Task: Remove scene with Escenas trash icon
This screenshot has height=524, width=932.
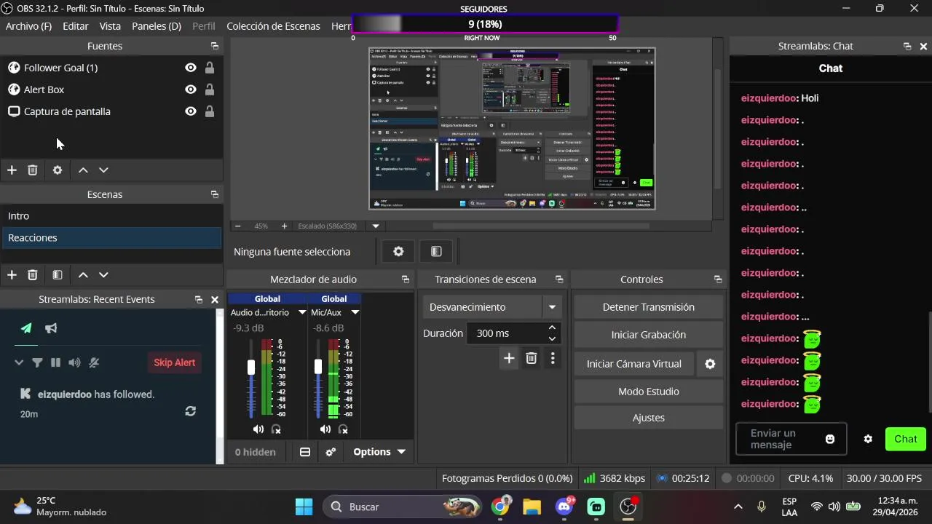Action: coord(32,274)
